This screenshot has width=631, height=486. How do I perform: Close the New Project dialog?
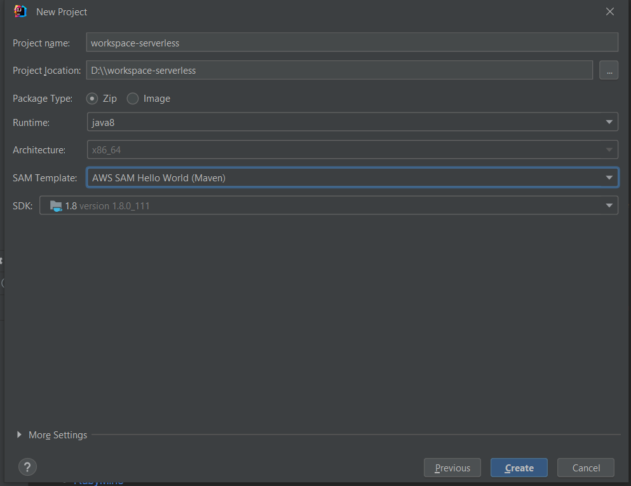(609, 11)
